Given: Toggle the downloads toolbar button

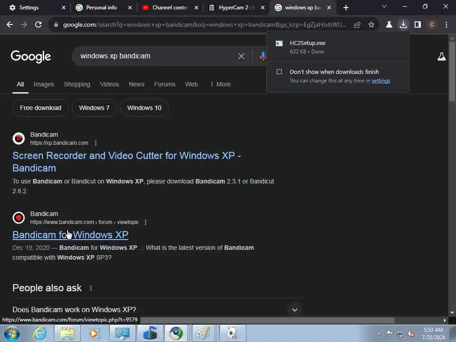Looking at the screenshot, I should coord(403,25).
